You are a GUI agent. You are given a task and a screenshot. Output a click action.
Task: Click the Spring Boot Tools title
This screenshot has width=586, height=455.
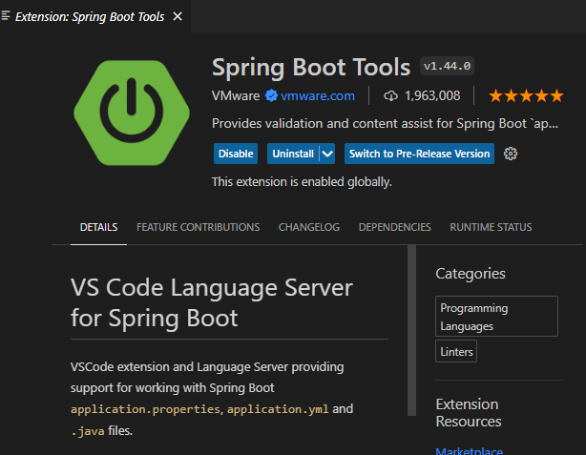tap(311, 67)
